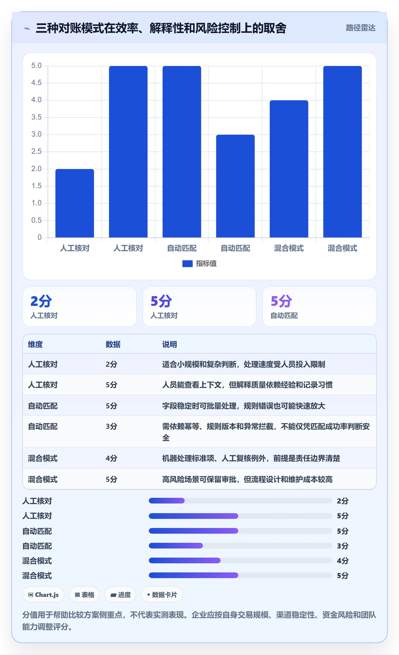
Task: Click the 混合模式 progress bar showing 5分
Action: [x=241, y=575]
